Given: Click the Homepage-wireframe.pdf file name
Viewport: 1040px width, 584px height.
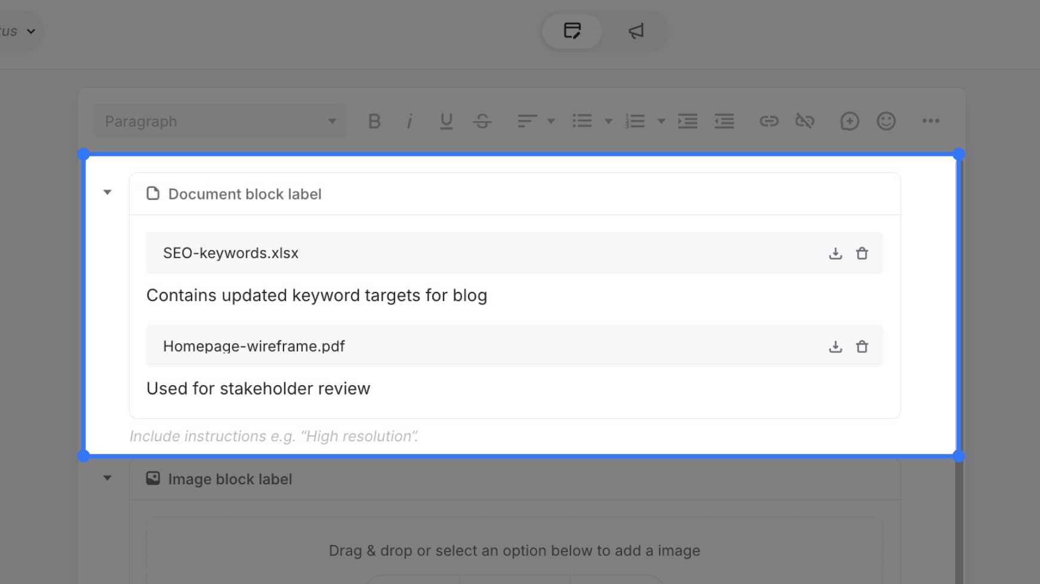Looking at the screenshot, I should point(254,346).
